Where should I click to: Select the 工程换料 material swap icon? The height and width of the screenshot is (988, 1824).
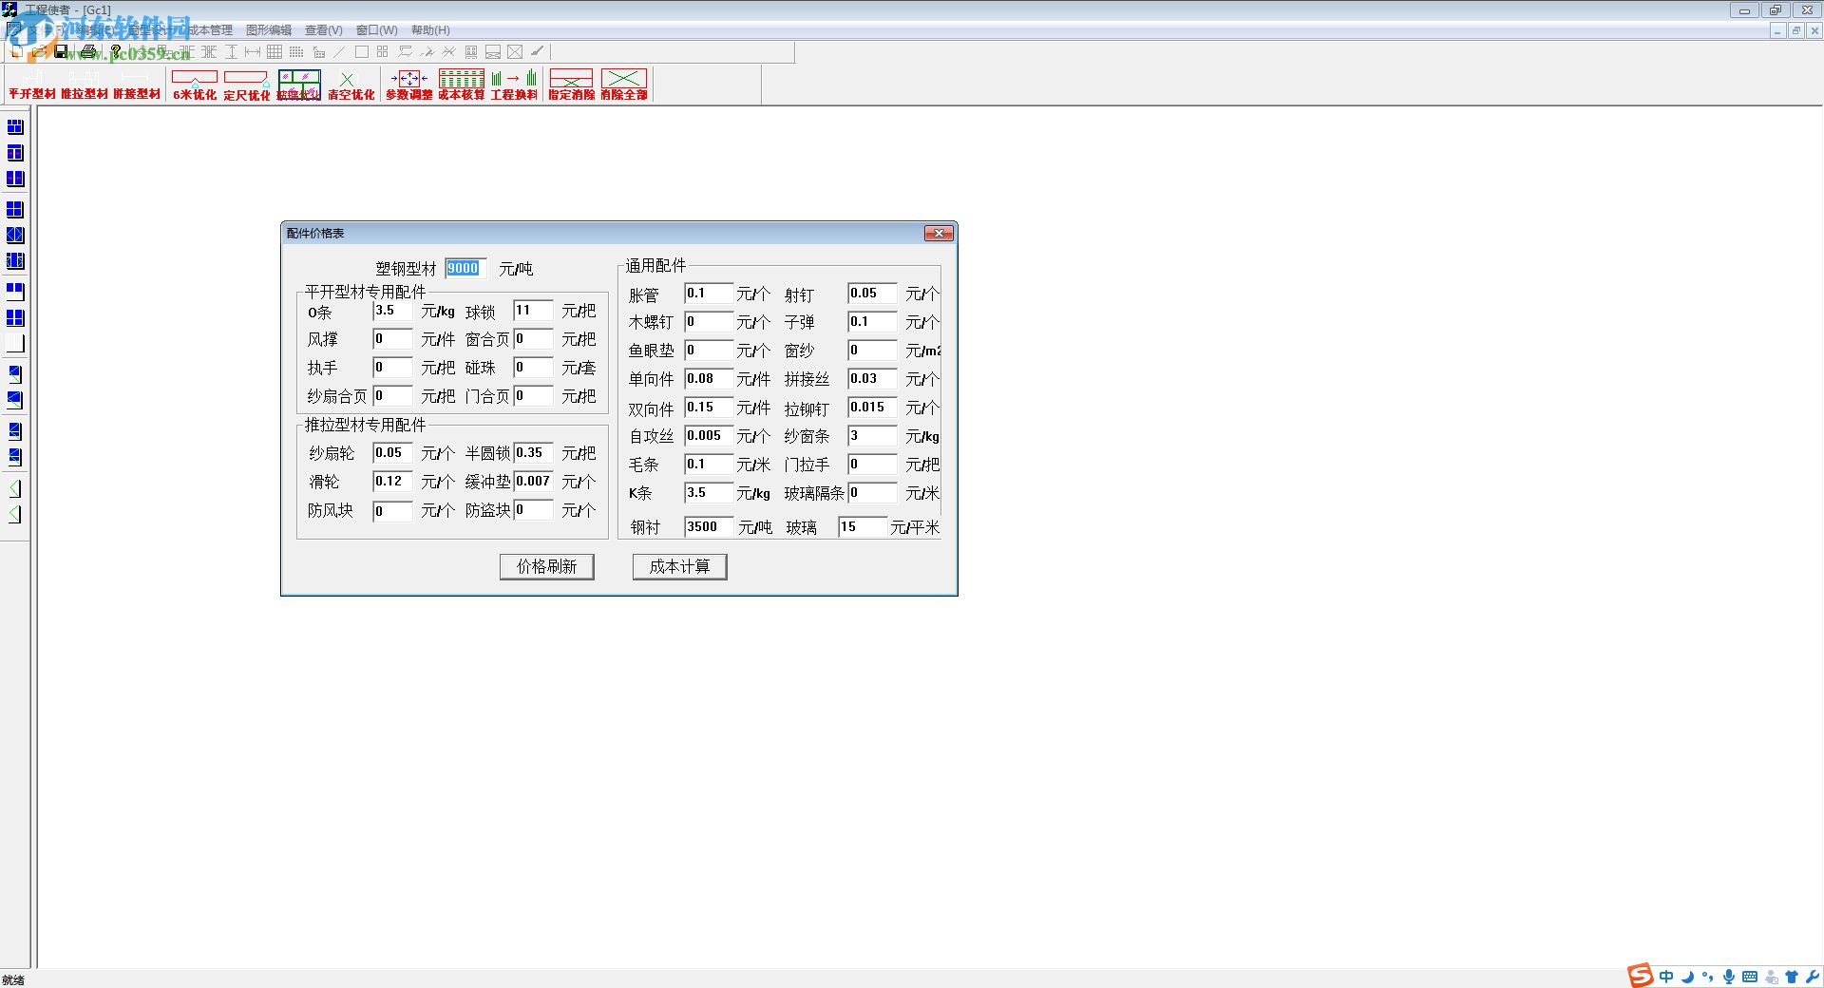(514, 85)
